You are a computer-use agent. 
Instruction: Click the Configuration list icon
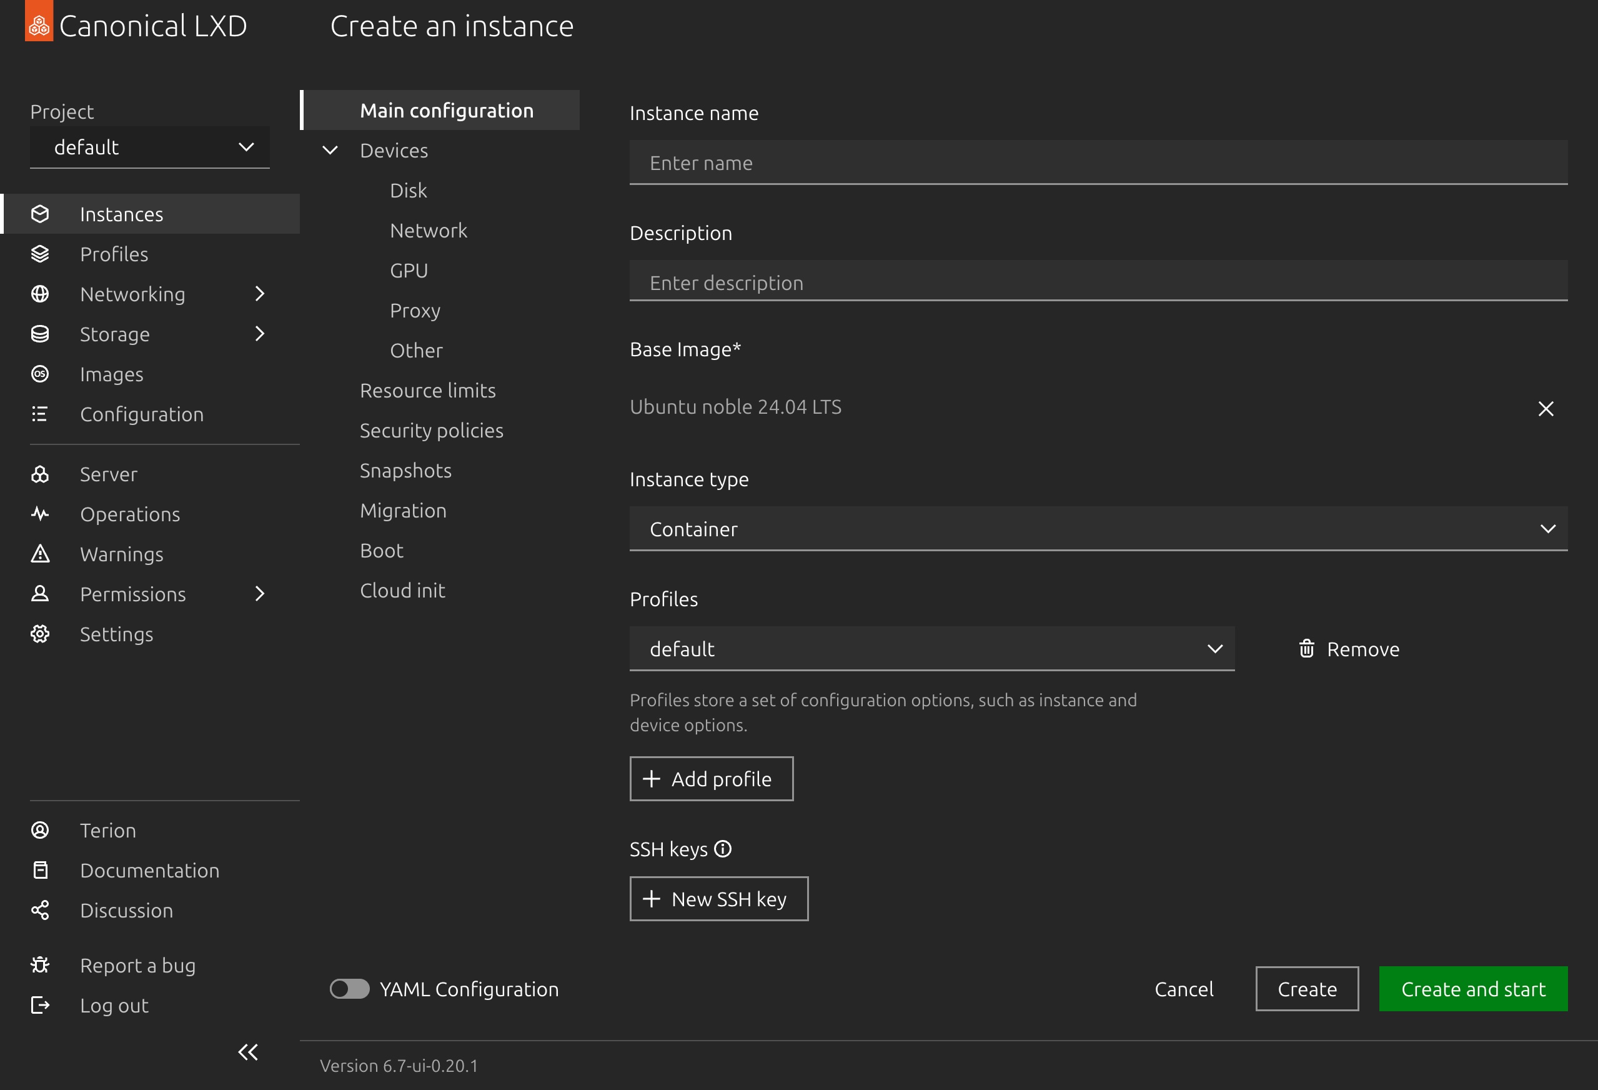(40, 414)
